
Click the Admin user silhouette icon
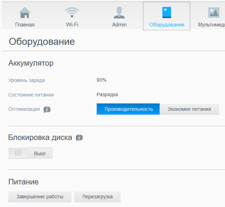[x=119, y=13]
